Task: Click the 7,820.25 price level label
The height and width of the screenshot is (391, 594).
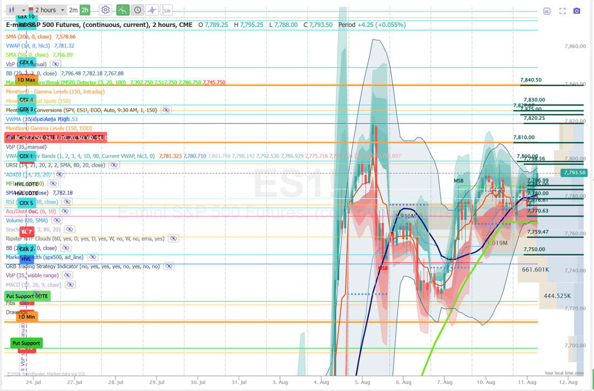Action: pyautogui.click(x=535, y=118)
